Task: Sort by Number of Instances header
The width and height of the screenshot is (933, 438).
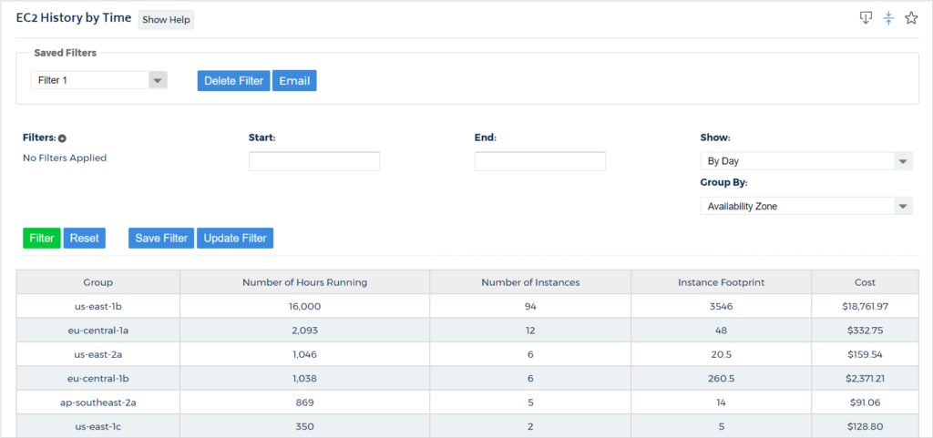Action: [x=530, y=282]
